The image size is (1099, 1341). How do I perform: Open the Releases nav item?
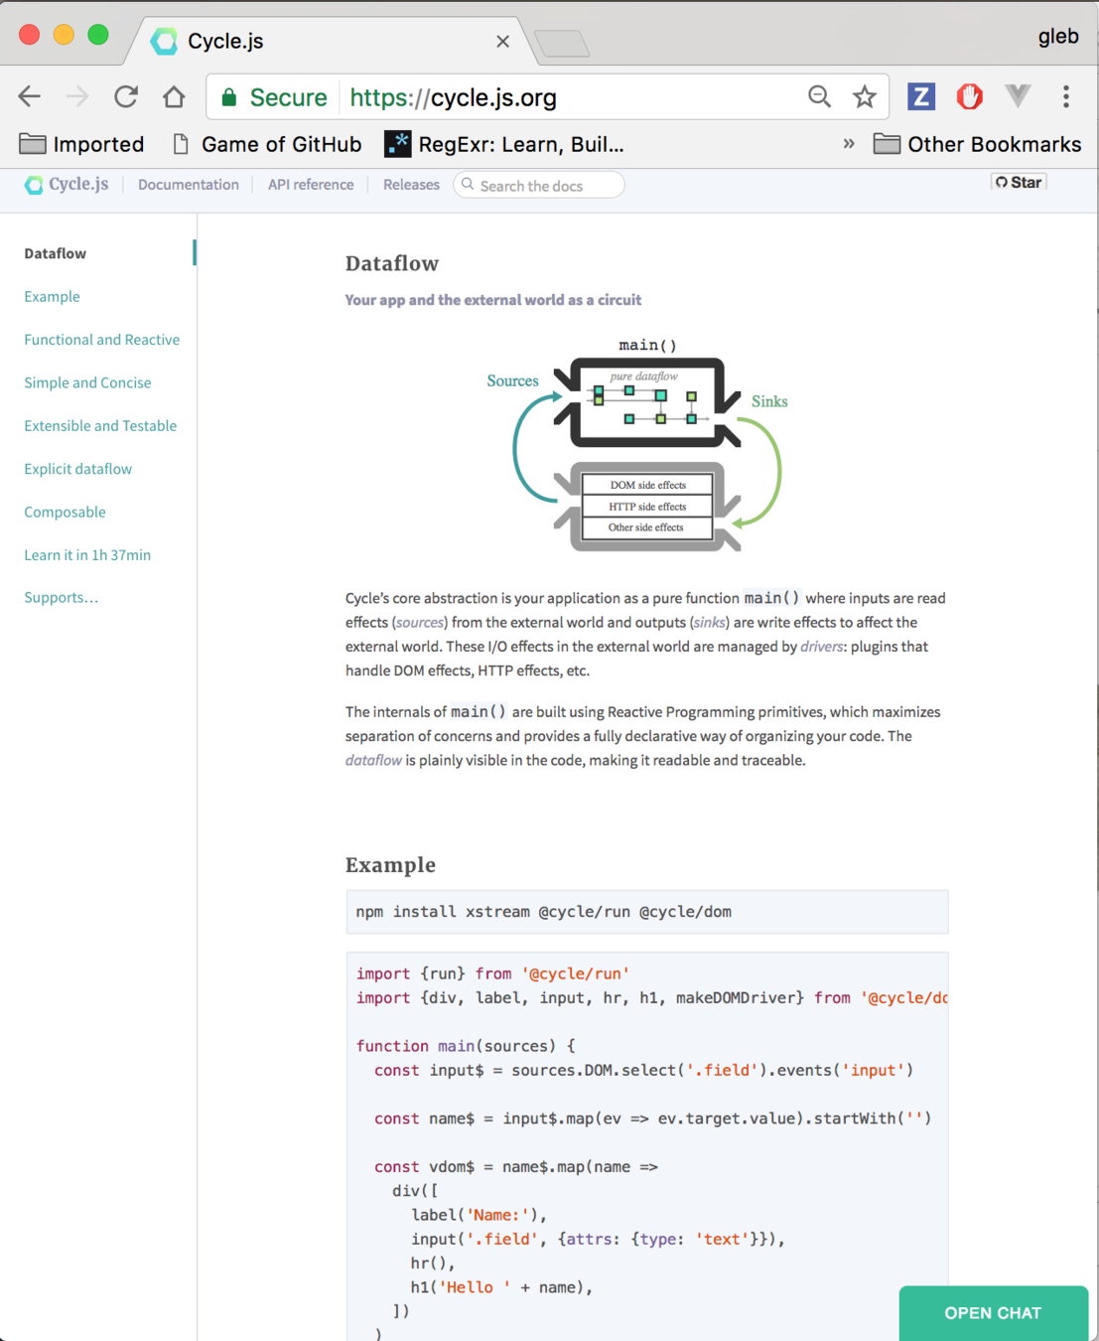tap(411, 185)
